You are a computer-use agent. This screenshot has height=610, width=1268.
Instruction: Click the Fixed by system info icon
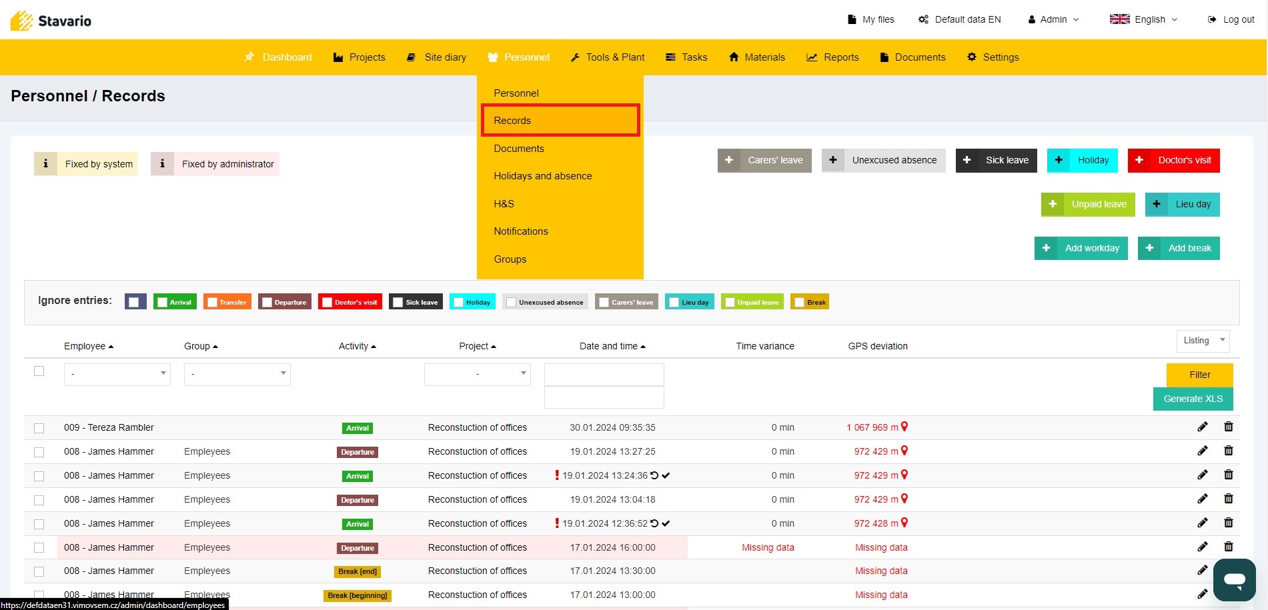click(x=45, y=164)
